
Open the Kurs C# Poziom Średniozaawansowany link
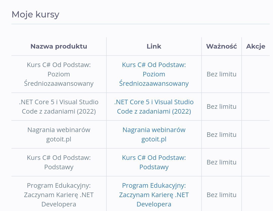pos(154,74)
